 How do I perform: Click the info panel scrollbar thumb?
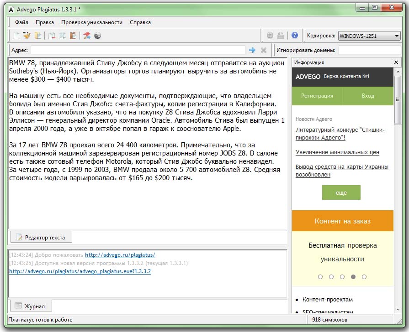pos(398,100)
